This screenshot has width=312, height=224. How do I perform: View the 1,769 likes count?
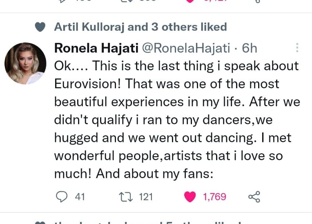[x=214, y=197]
